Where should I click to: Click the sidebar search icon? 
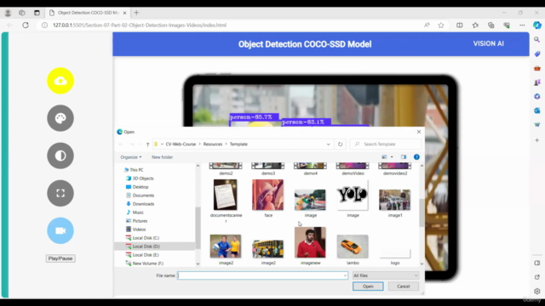coord(537,40)
